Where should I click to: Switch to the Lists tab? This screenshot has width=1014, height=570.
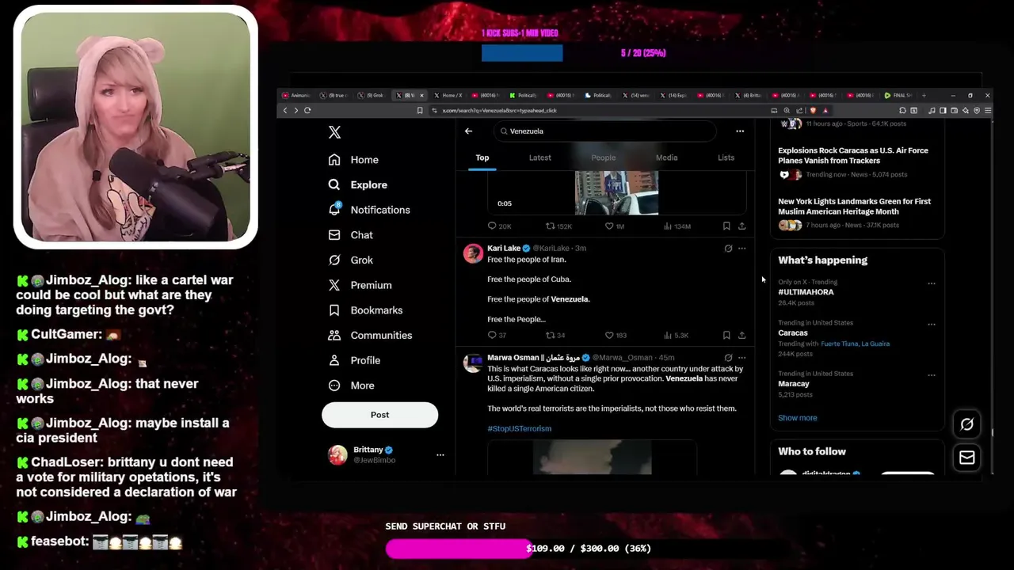(726, 158)
